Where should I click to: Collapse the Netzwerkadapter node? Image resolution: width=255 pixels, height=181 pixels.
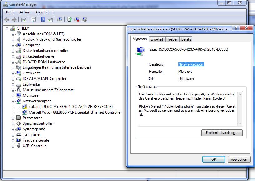(x=13, y=101)
